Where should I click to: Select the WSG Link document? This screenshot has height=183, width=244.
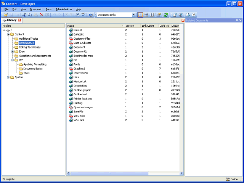pyautogui.click(x=79, y=120)
